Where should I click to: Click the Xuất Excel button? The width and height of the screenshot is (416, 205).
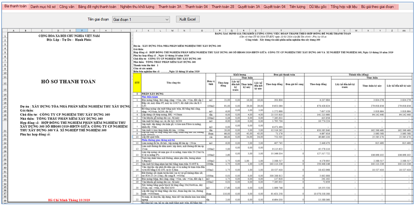click(188, 19)
